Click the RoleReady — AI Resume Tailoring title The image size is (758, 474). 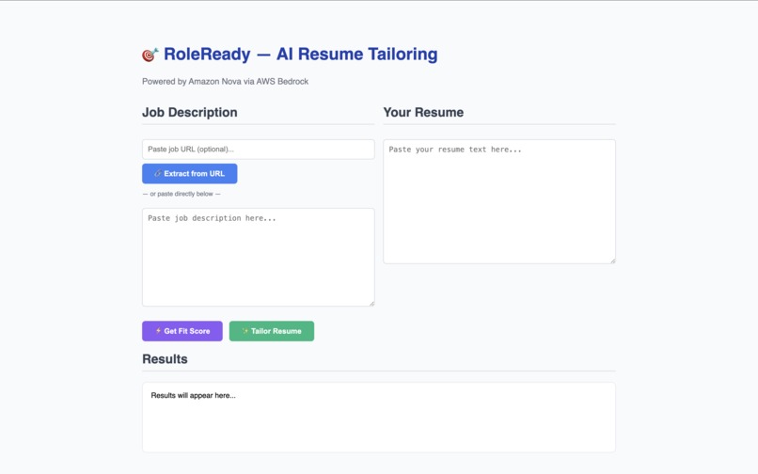coord(300,55)
